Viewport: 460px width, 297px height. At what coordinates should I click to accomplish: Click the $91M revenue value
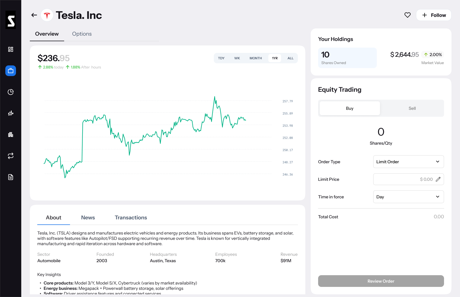(286, 261)
